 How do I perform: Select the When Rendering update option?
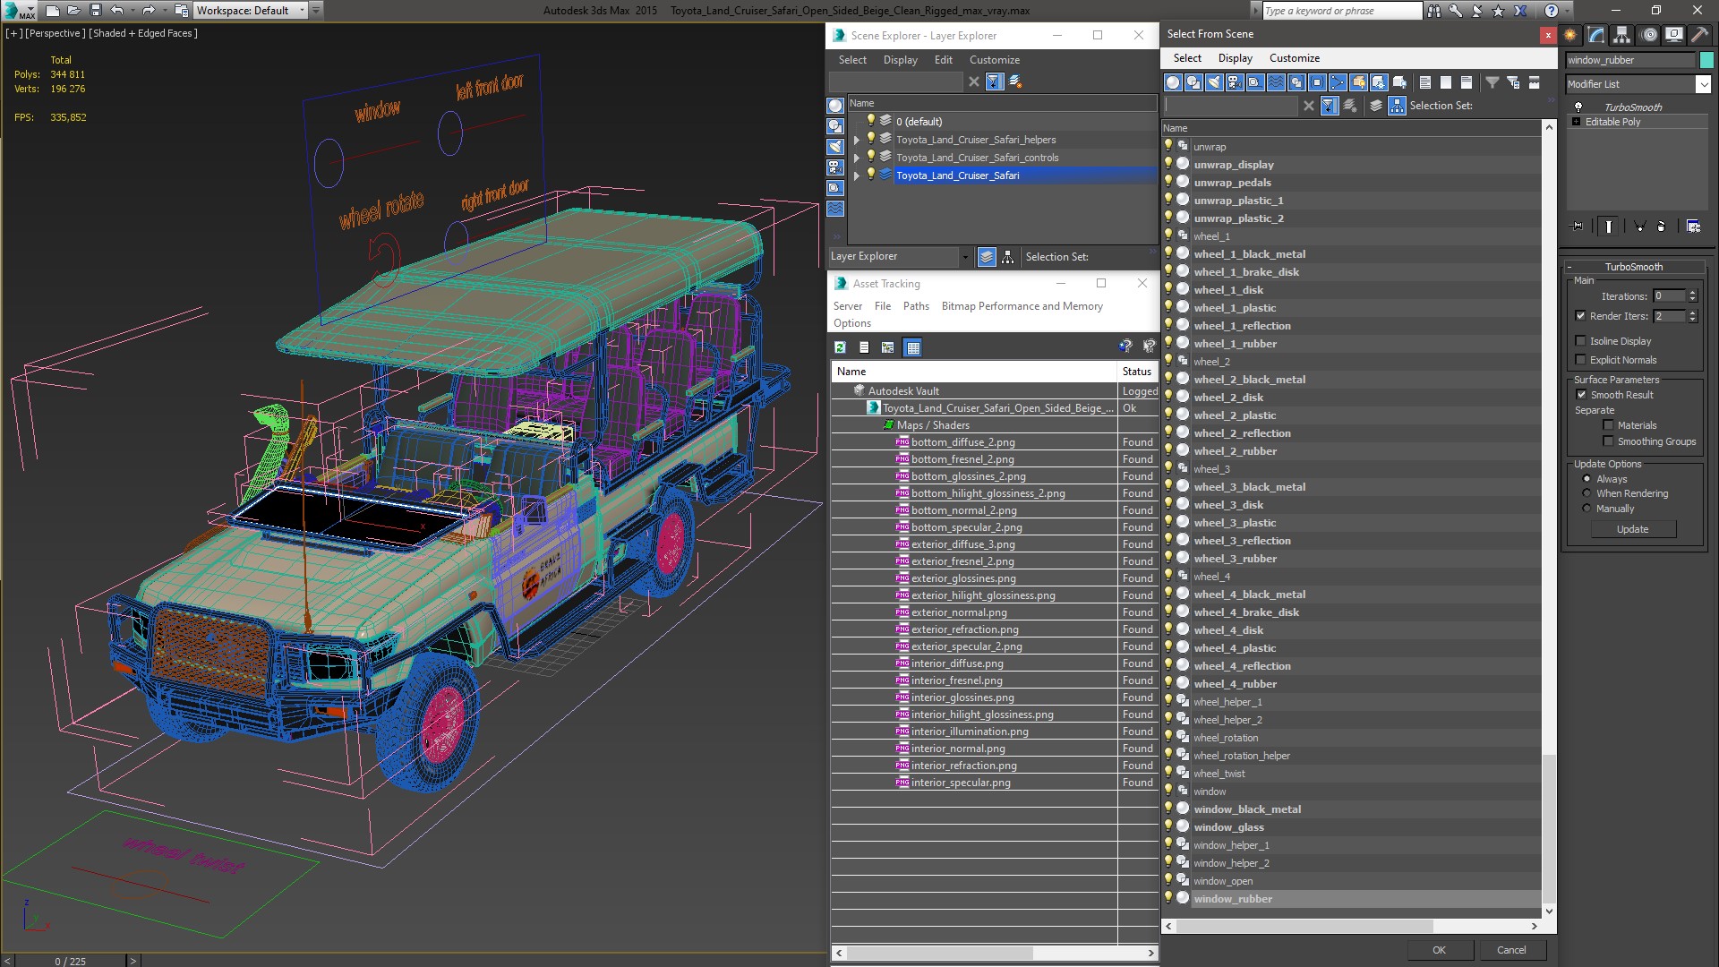[x=1586, y=493]
